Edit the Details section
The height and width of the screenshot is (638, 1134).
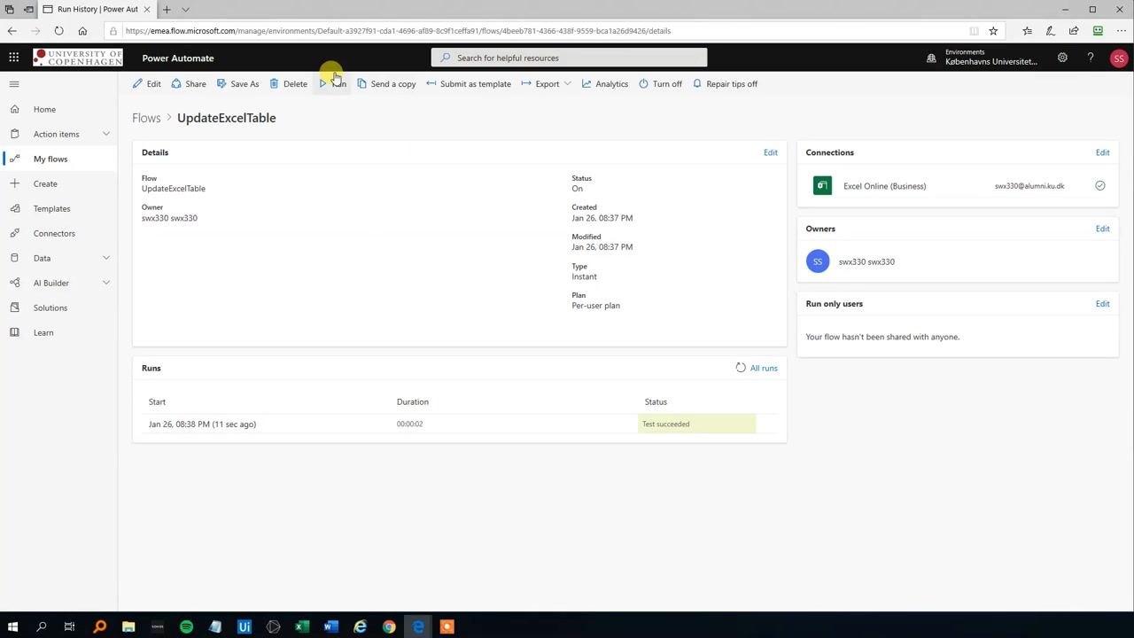tap(771, 152)
